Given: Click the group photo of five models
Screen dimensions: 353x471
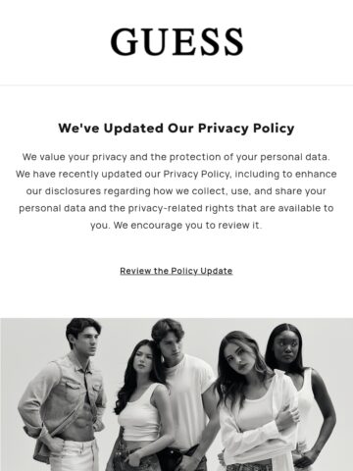Looking at the screenshot, I should pos(176,394).
